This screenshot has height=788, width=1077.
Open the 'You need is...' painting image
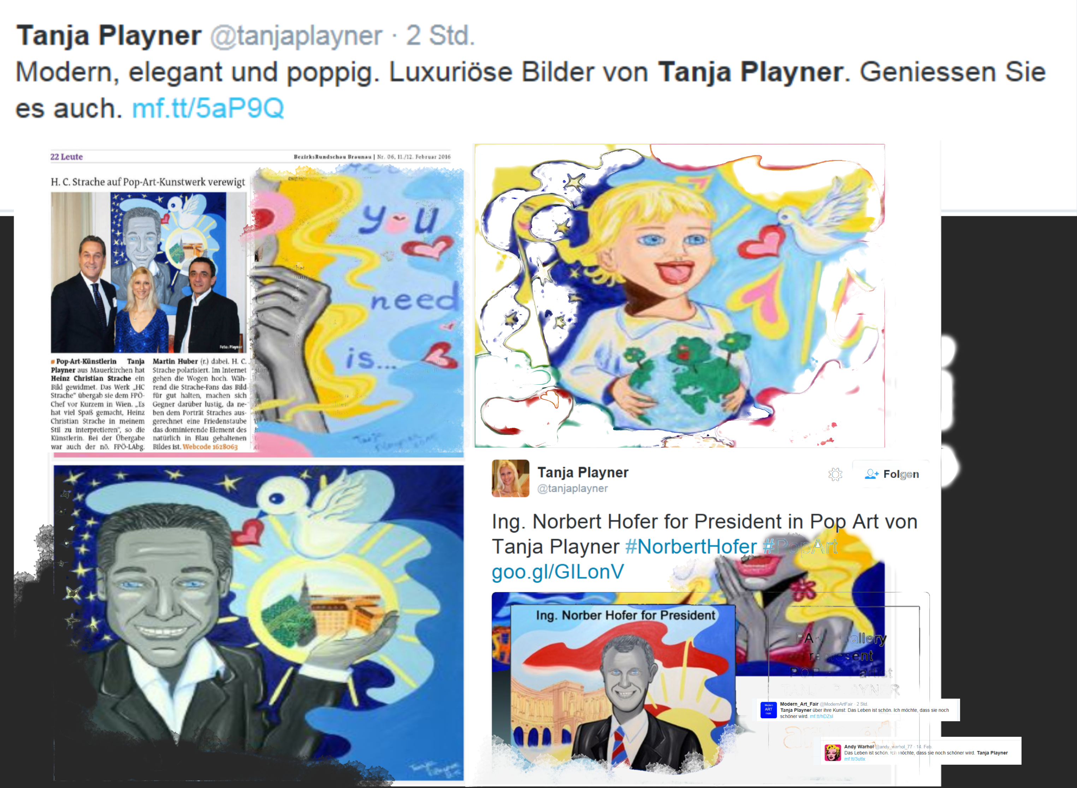[x=359, y=310]
